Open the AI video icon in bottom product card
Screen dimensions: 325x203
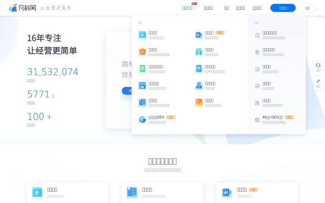click(227, 193)
